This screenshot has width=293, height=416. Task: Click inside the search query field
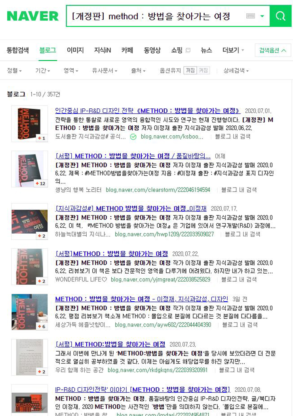[x=157, y=16]
